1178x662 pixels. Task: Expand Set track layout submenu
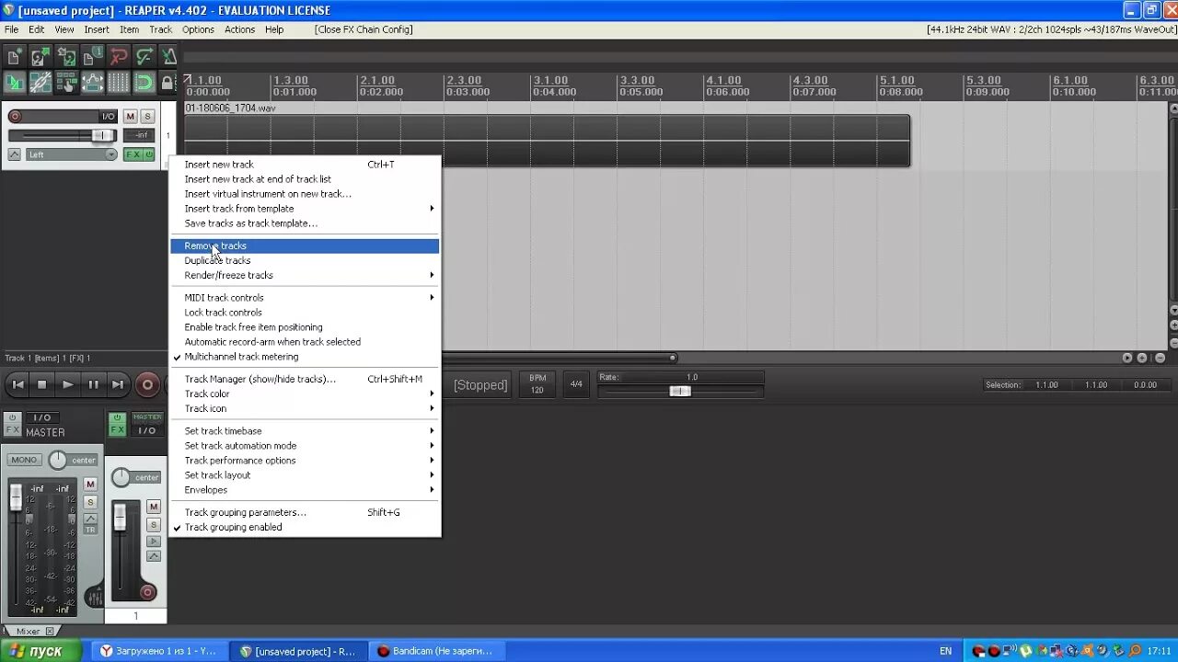pos(305,475)
